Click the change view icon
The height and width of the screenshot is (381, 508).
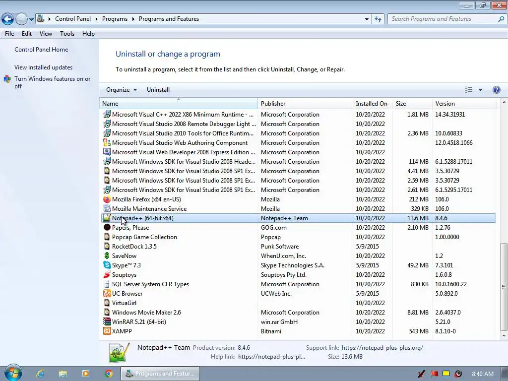click(468, 90)
